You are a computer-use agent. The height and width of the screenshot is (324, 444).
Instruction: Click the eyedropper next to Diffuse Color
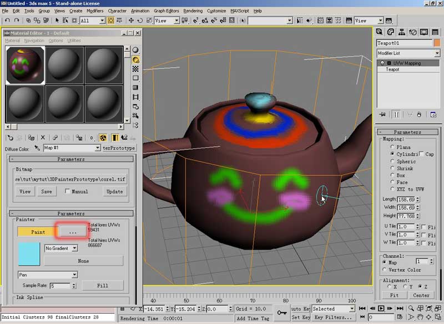pos(37,148)
